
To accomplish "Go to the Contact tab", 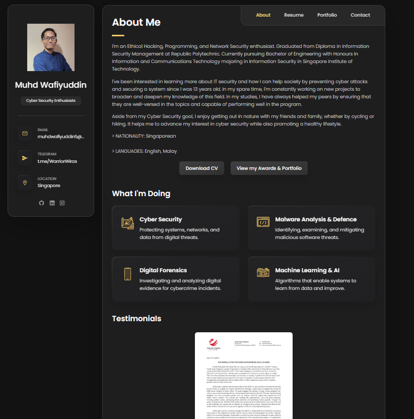I will (360, 15).
